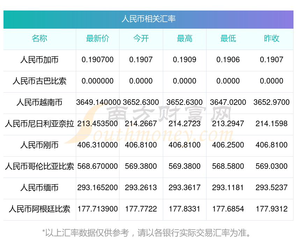Click the 最低 column header
The width and height of the screenshot is (297, 244).
pos(228,38)
